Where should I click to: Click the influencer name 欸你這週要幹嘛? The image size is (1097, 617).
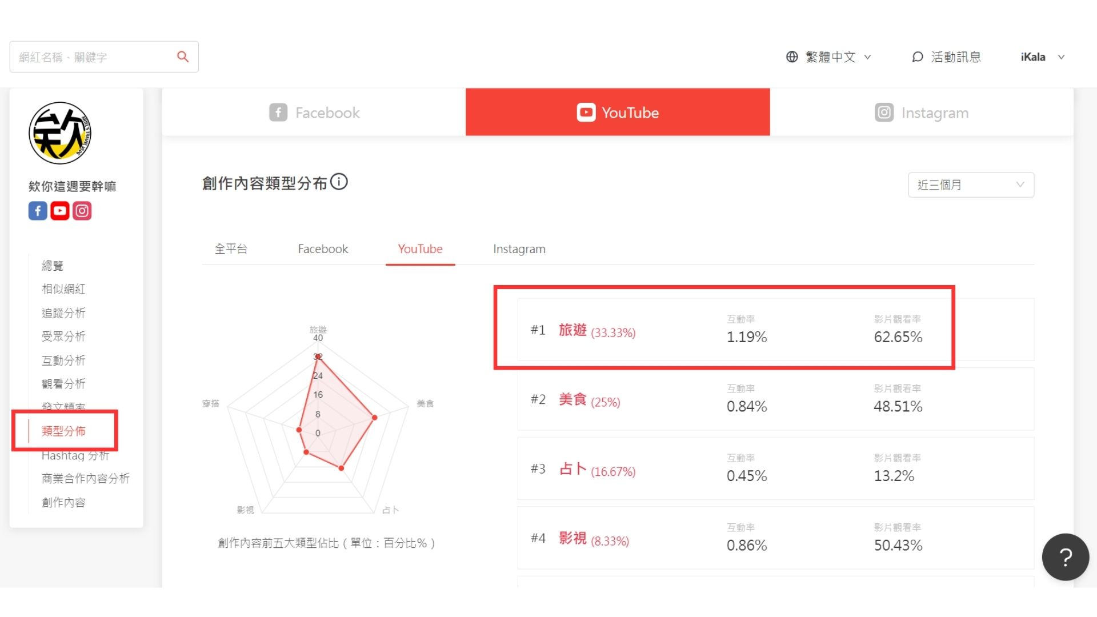tap(73, 186)
